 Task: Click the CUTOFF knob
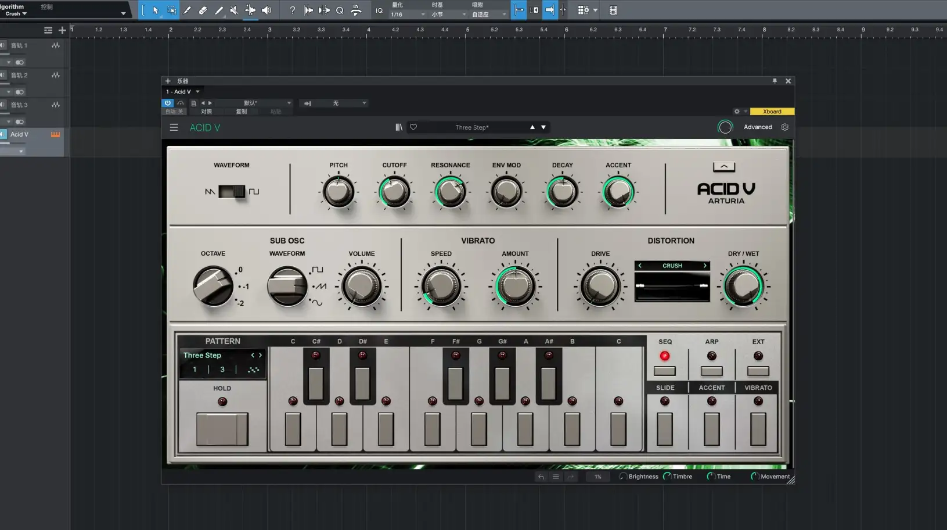394,192
